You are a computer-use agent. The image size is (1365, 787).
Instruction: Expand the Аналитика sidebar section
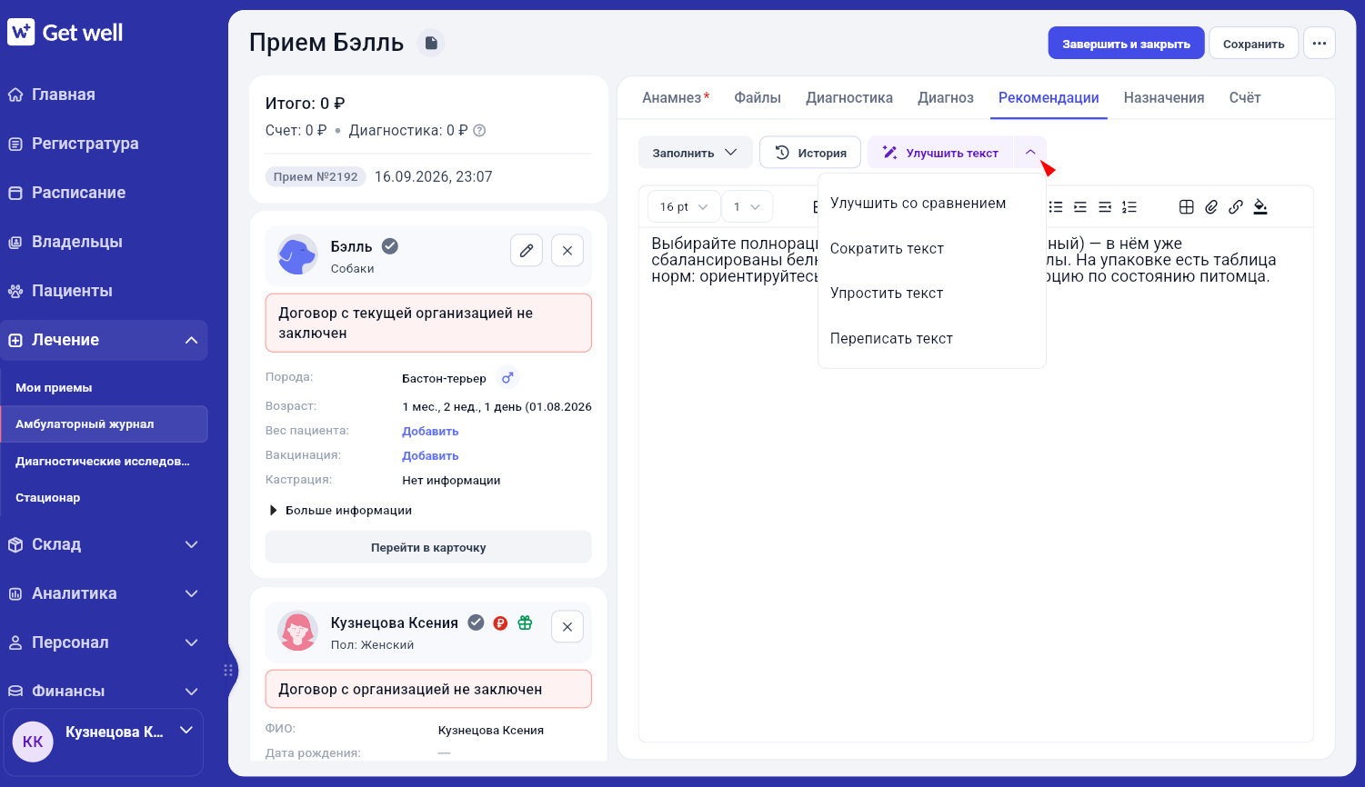point(191,593)
